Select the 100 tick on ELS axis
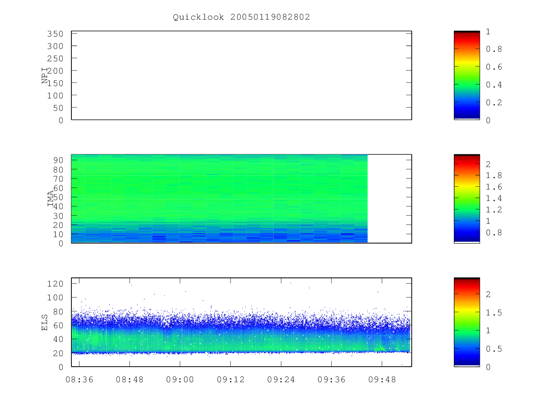 [55, 298]
